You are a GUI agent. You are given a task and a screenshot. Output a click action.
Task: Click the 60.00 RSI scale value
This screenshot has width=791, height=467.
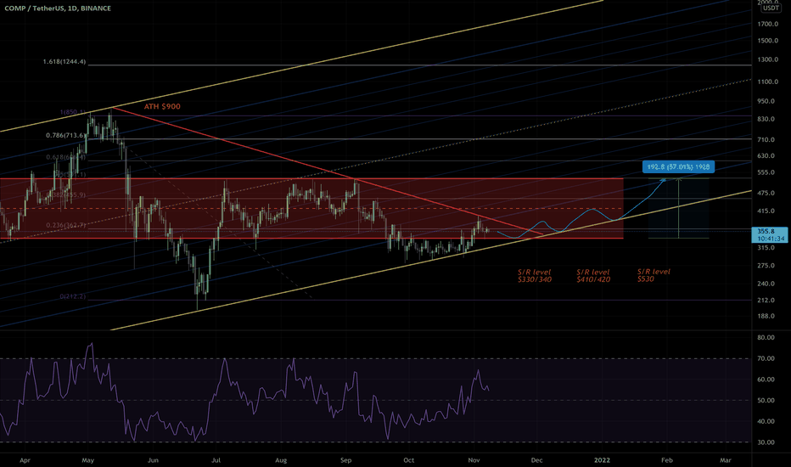tap(766, 380)
